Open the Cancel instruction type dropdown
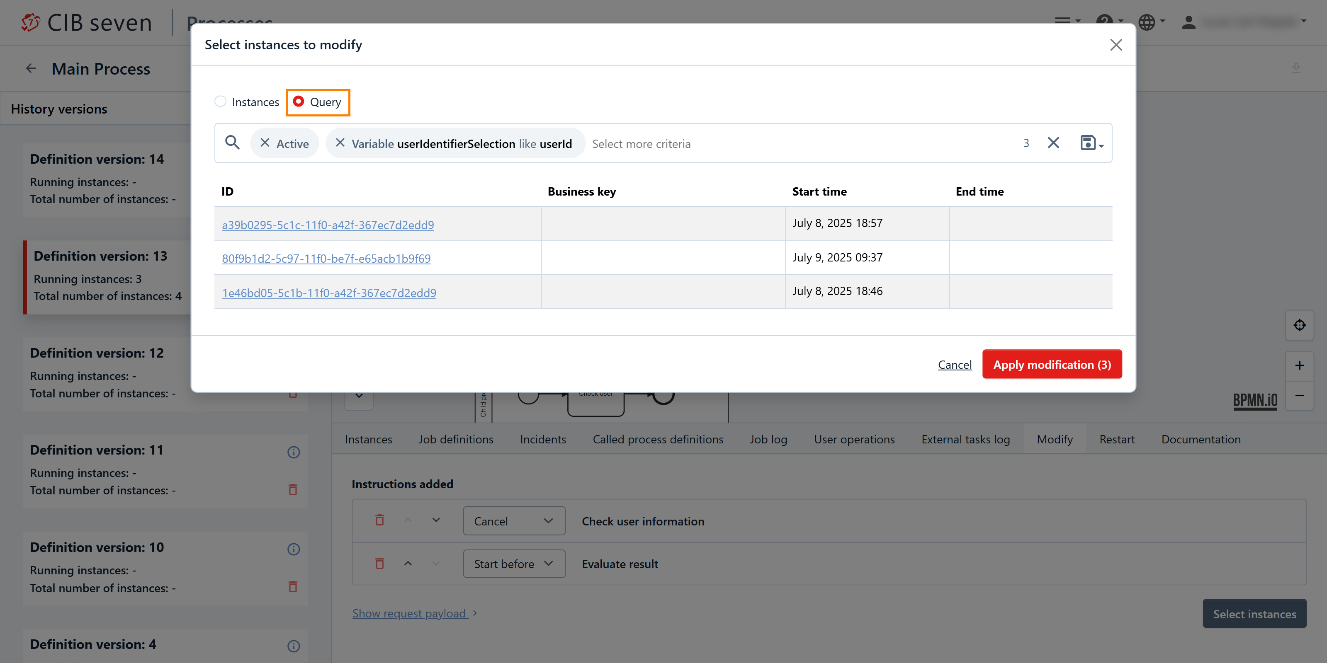The image size is (1327, 663). pyautogui.click(x=514, y=521)
